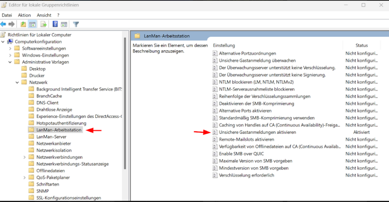Select Maximale Version von SMB vorgeben setting
Viewport: 389px width, 202px height.
pos(256,161)
